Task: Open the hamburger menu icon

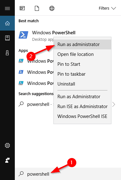Action: click(7, 8)
